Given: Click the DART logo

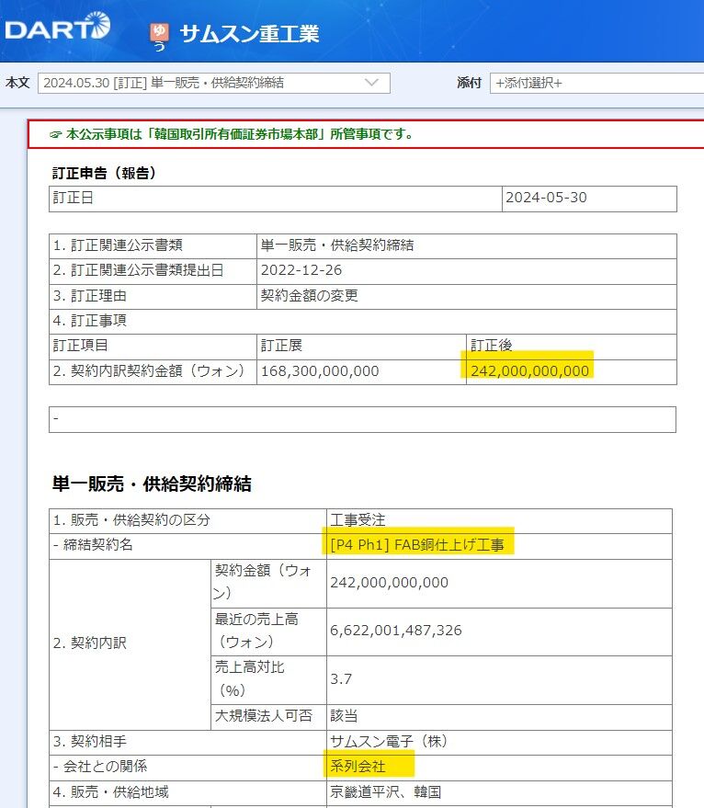Looking at the screenshot, I should click(58, 27).
